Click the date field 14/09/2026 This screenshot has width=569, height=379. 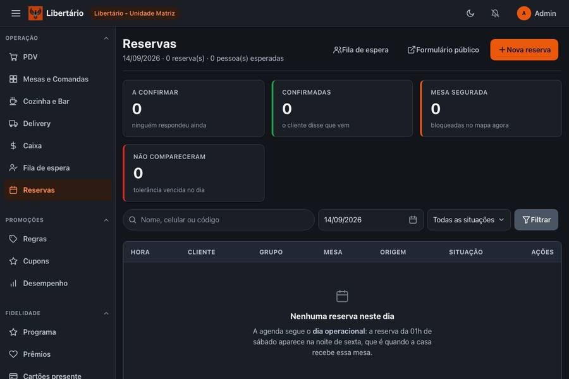pyautogui.click(x=371, y=220)
